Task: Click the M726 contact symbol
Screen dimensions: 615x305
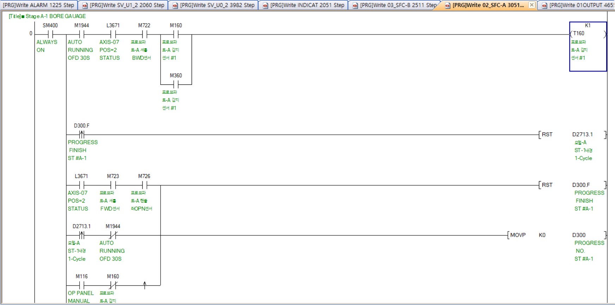Action: [x=144, y=185]
